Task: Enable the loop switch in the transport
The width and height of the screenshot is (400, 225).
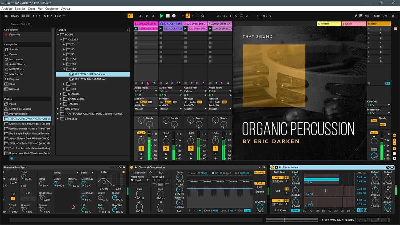Action: (x=241, y=16)
